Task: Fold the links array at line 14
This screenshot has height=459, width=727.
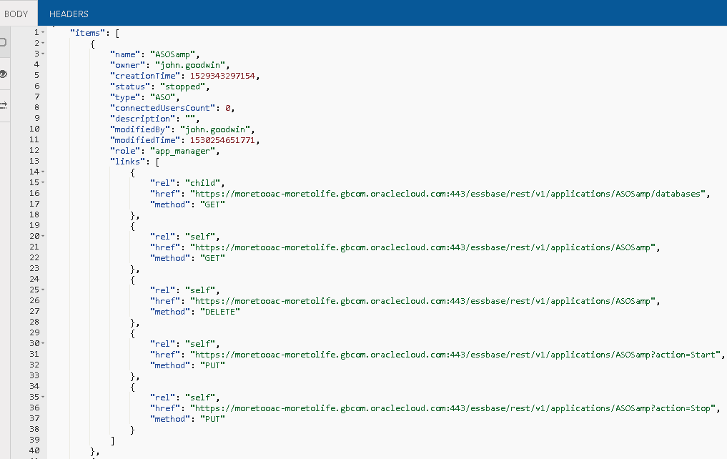Action: coord(43,172)
